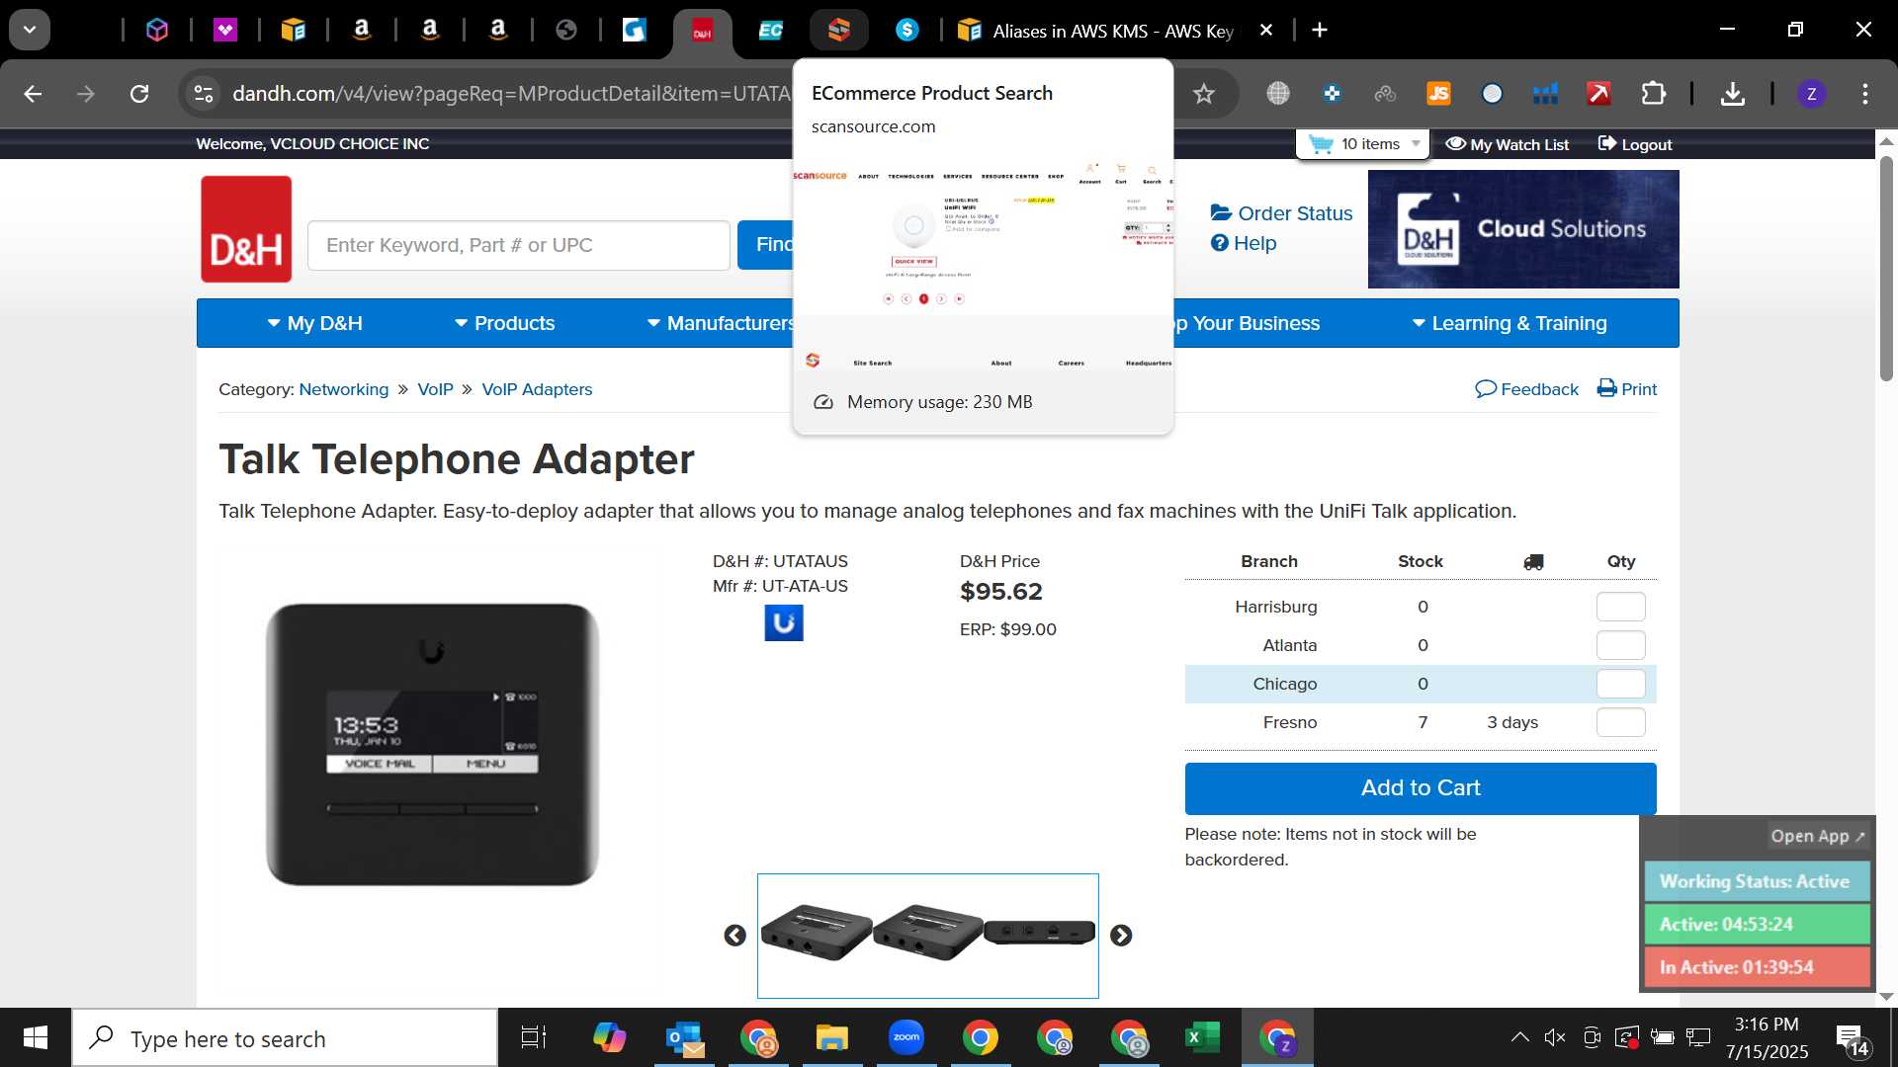Open the Extensions puzzle piece menu
1898x1067 pixels.
coord(1653,94)
